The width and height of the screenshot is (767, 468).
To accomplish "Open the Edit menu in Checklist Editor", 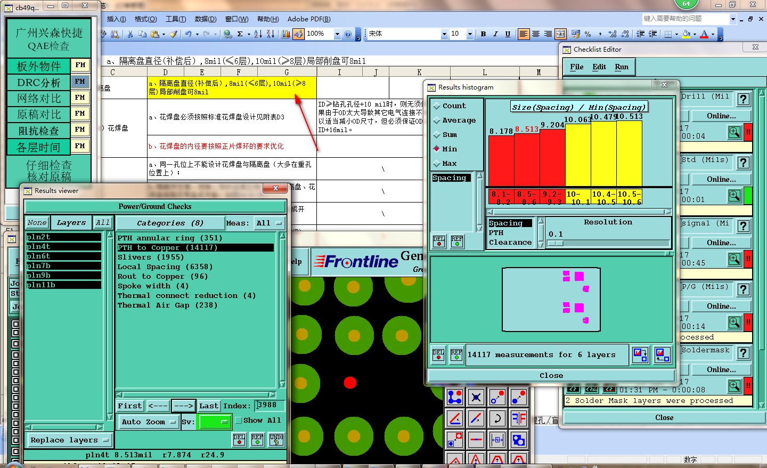I will point(599,67).
